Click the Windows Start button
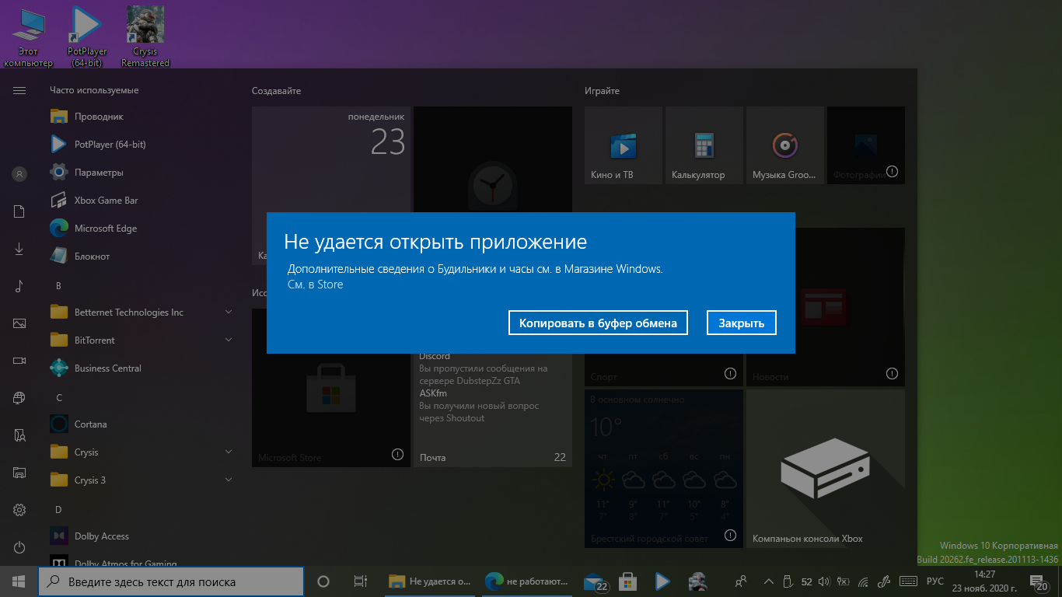Screen dimensions: 1062x597 tap(19, 581)
